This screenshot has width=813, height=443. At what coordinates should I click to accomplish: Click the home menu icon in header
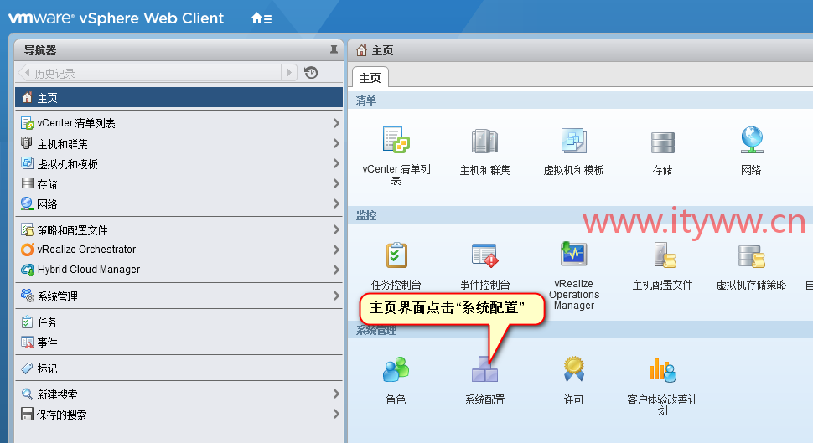pyautogui.click(x=262, y=18)
